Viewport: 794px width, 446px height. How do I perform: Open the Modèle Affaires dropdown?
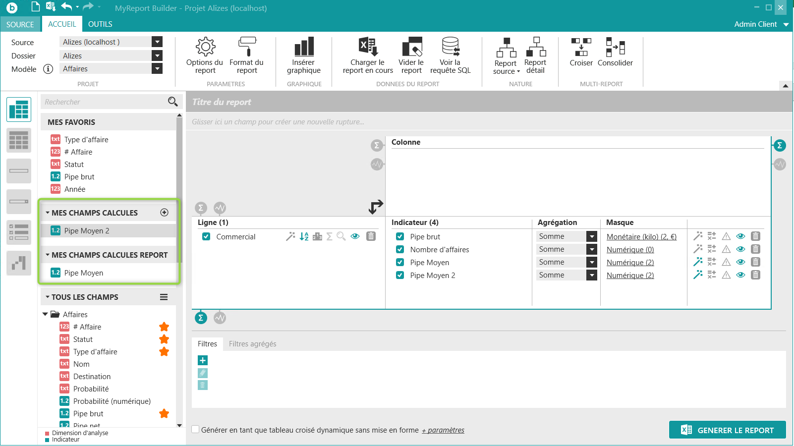click(157, 69)
